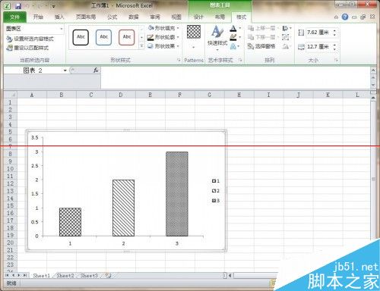
Task: Open 形状效果 (Shape Effects) dropdown
Action: [x=163, y=46]
